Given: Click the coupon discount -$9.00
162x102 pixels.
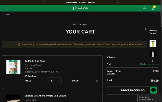Looking at the screenshot, I should click(x=155, y=71).
